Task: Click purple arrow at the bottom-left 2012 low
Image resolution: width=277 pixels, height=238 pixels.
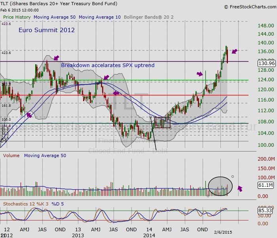Action: pyautogui.click(x=29, y=115)
